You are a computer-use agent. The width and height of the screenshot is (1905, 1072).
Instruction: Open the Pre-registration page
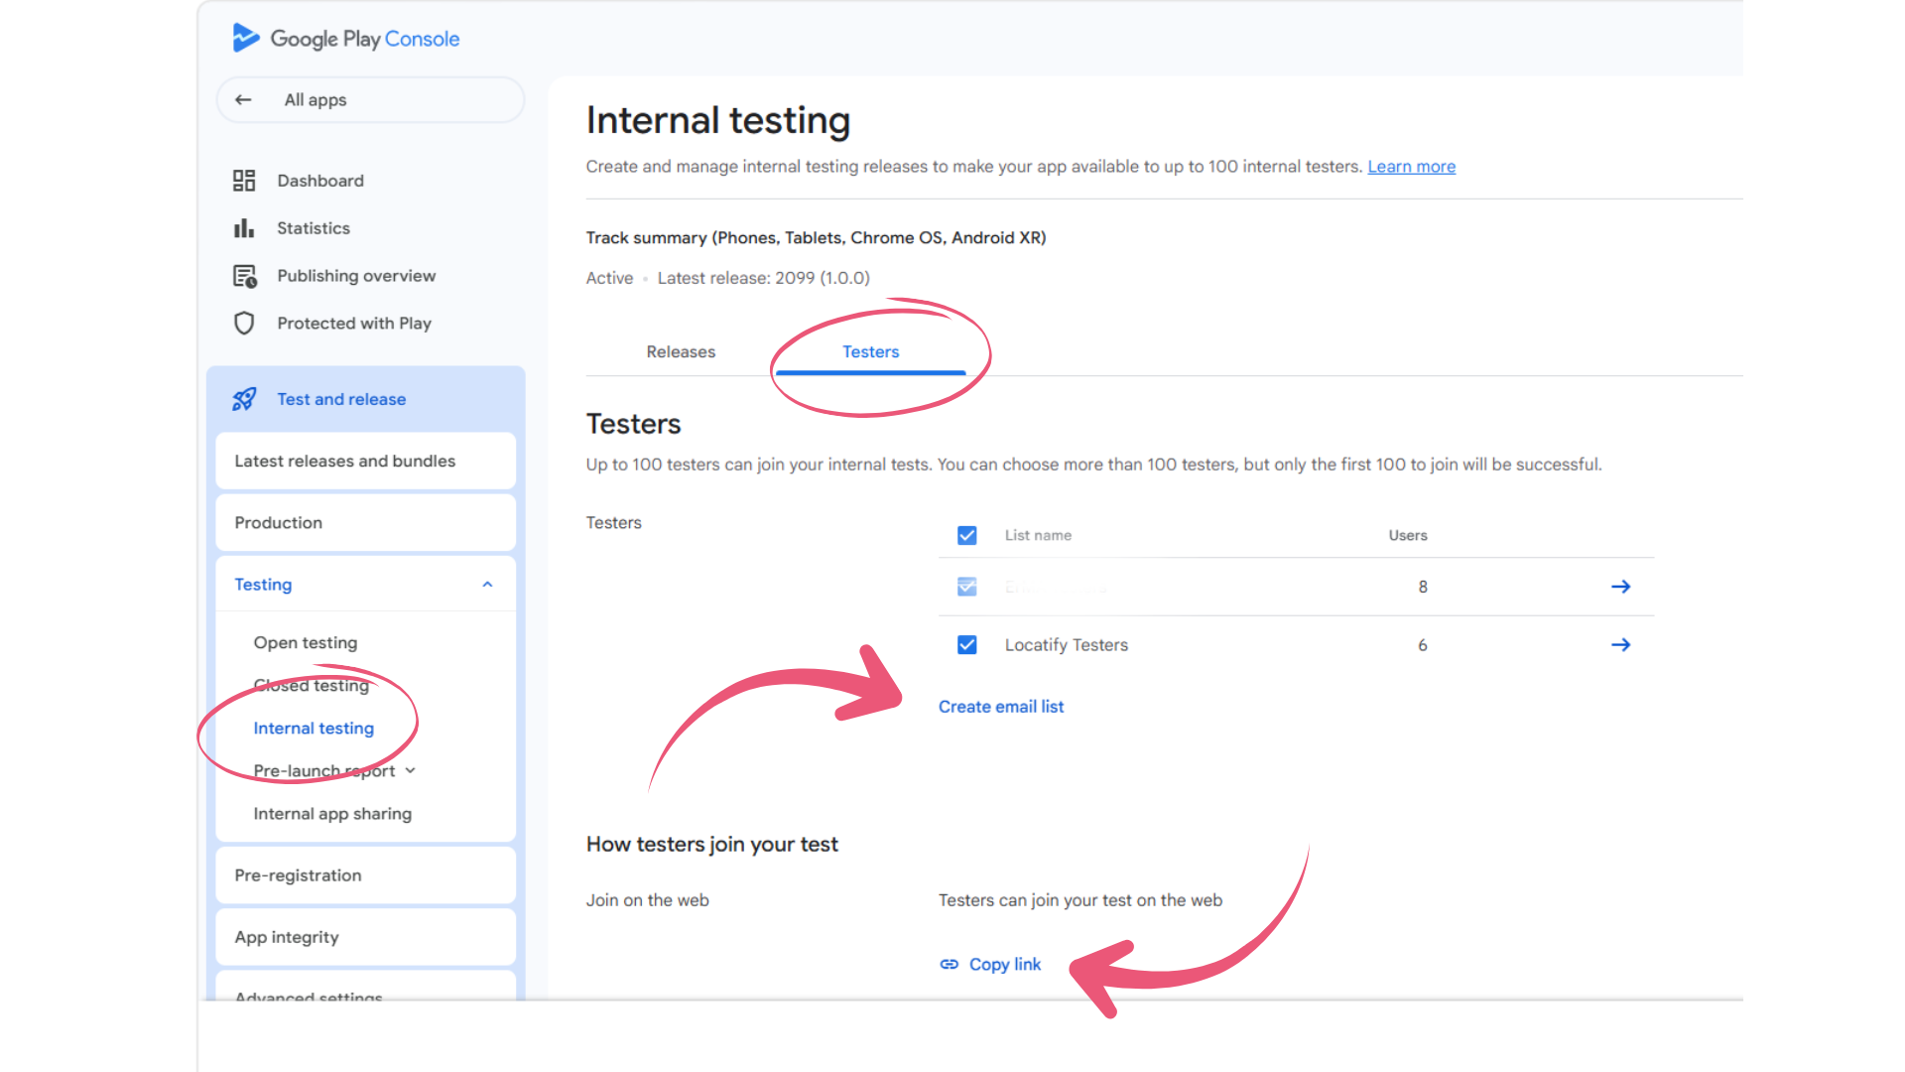(x=365, y=875)
